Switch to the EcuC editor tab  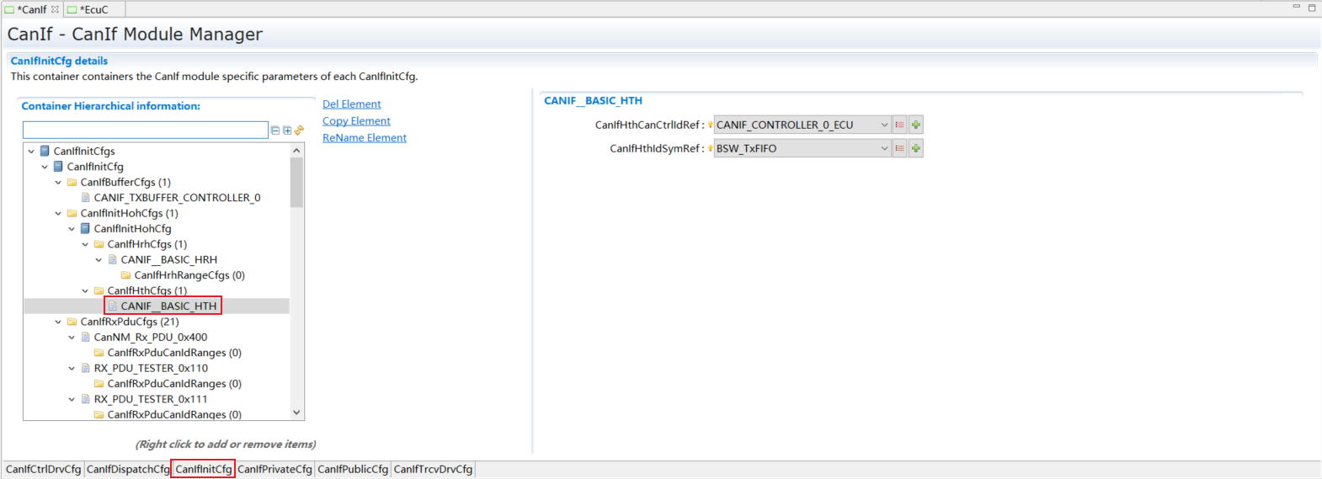tap(93, 9)
